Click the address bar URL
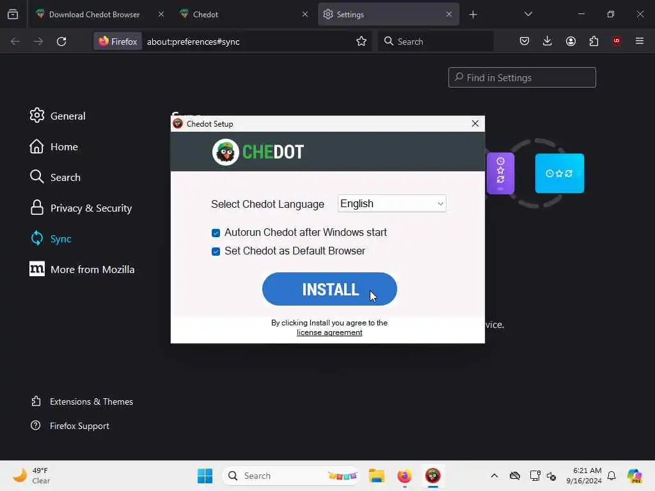 click(193, 42)
